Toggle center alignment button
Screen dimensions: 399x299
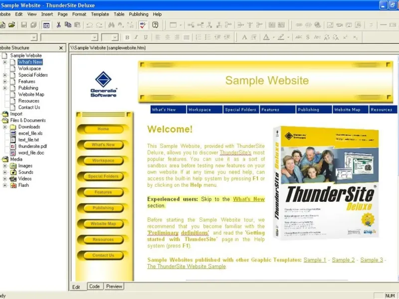(x=168, y=38)
